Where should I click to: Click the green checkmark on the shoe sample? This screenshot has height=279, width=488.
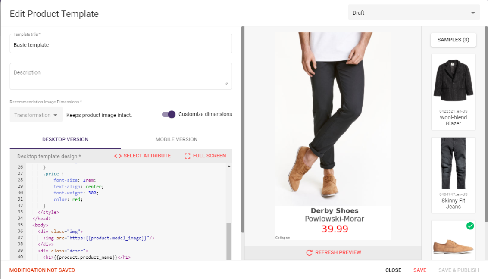[470, 226]
